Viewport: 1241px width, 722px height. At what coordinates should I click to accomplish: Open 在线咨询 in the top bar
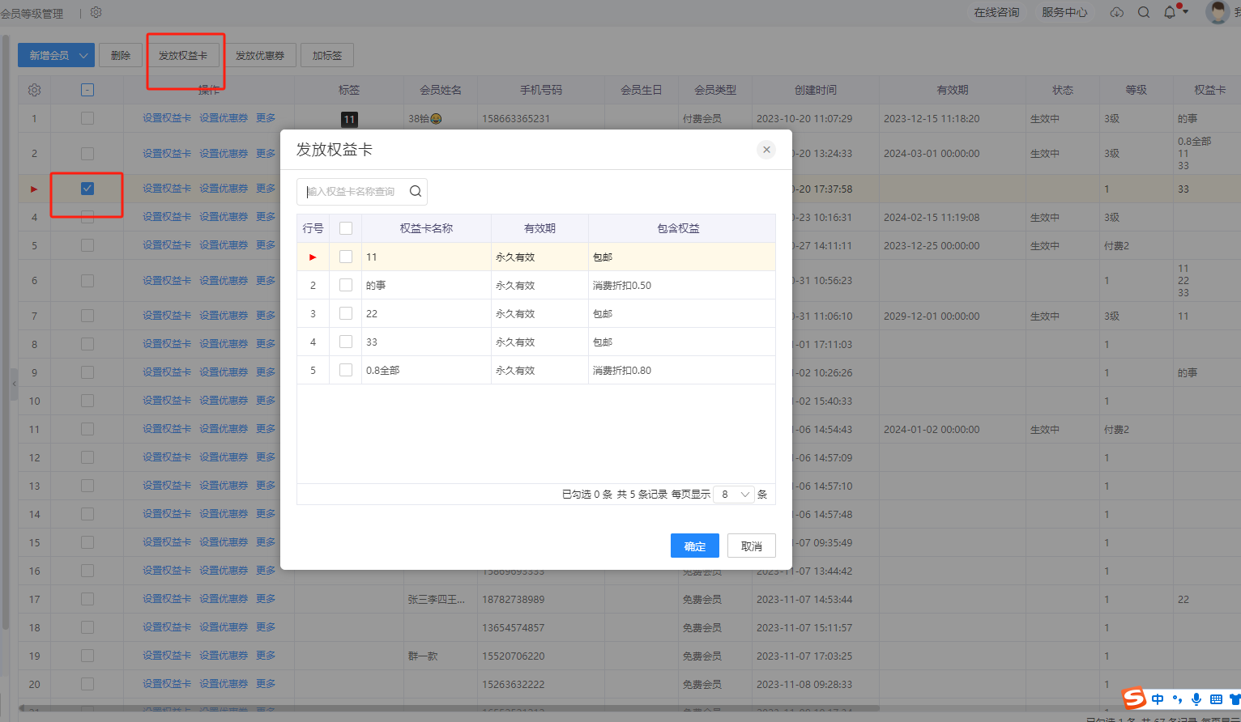click(x=996, y=12)
